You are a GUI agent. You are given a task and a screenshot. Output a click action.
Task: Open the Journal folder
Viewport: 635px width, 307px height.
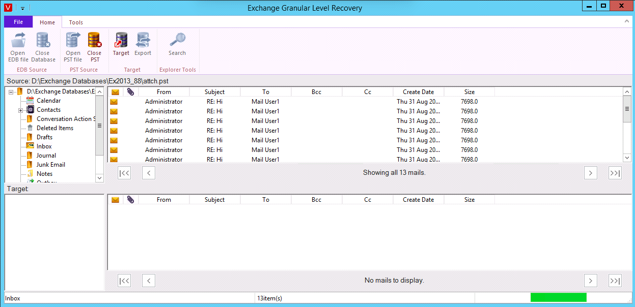click(46, 156)
